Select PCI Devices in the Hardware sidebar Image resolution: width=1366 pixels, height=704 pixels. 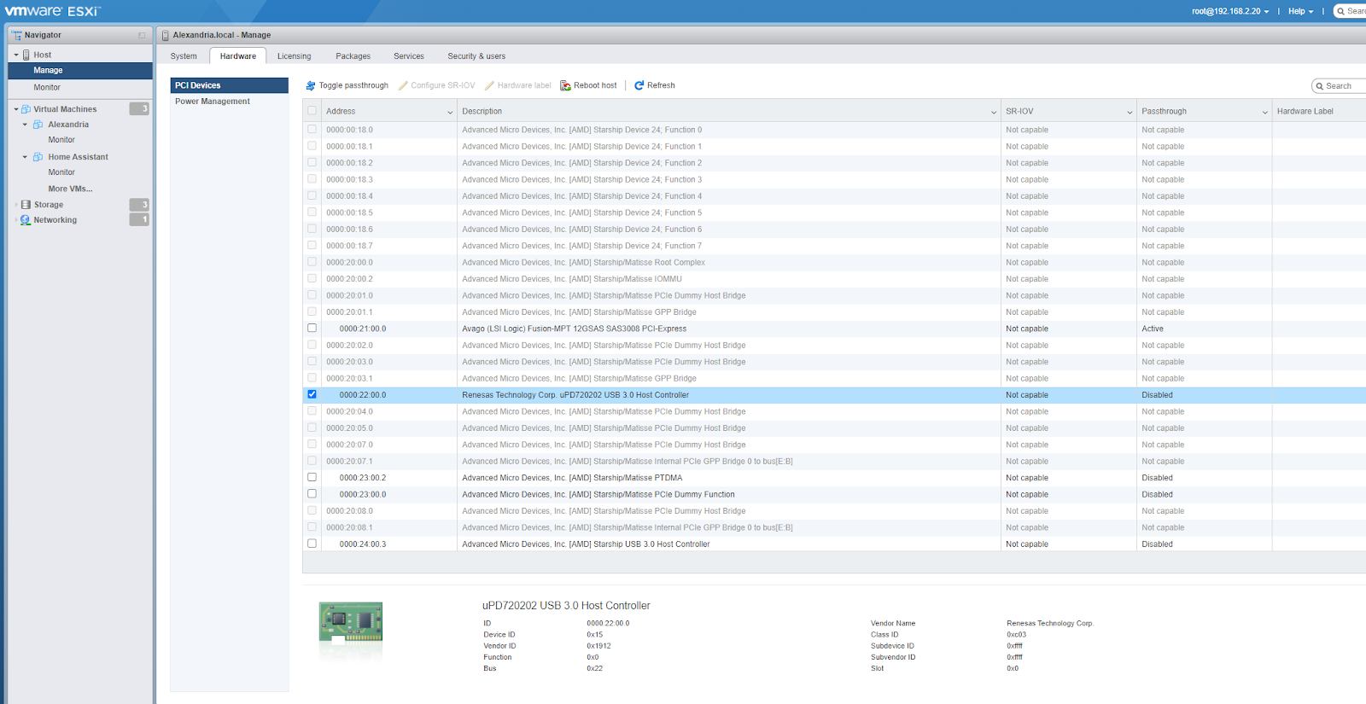click(x=230, y=85)
